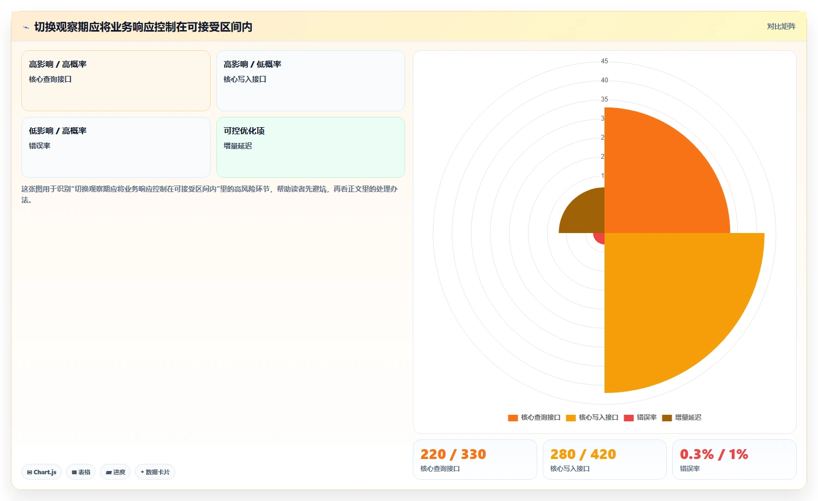The width and height of the screenshot is (818, 501).
Task: Toggle the 核心写入接口 legend item
Action: point(592,417)
